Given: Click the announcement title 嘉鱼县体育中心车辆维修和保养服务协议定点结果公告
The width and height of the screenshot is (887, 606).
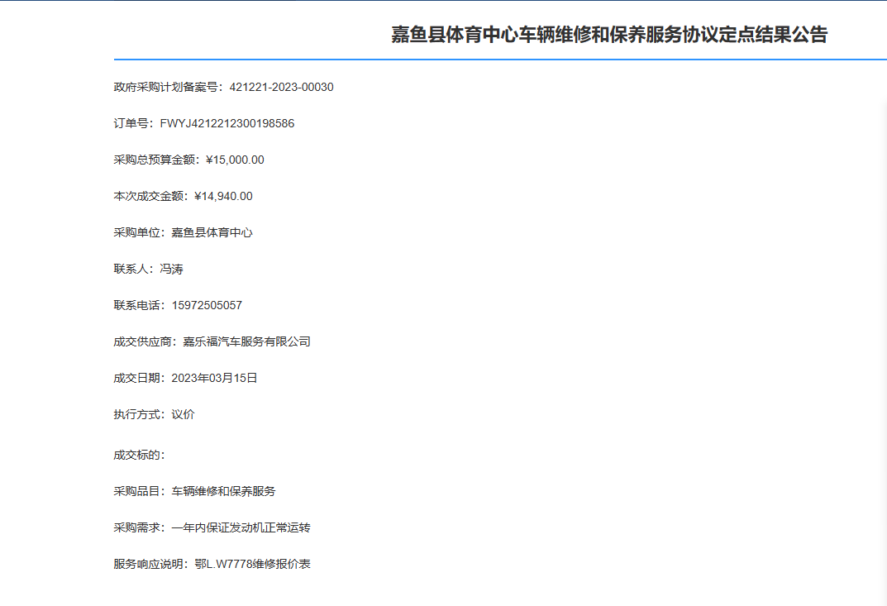Looking at the screenshot, I should [x=609, y=35].
